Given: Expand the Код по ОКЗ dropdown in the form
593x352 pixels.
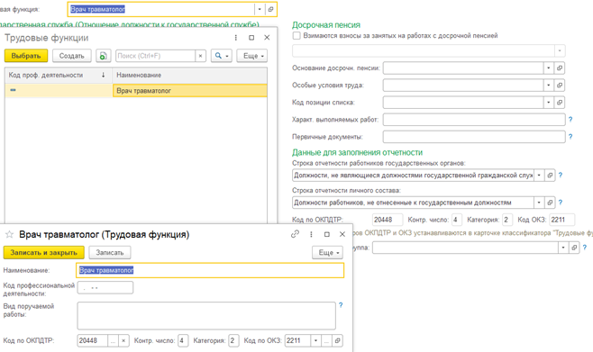Looking at the screenshot, I should [315, 340].
